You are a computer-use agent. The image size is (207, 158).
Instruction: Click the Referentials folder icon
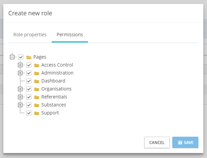pyautogui.click(x=37, y=97)
